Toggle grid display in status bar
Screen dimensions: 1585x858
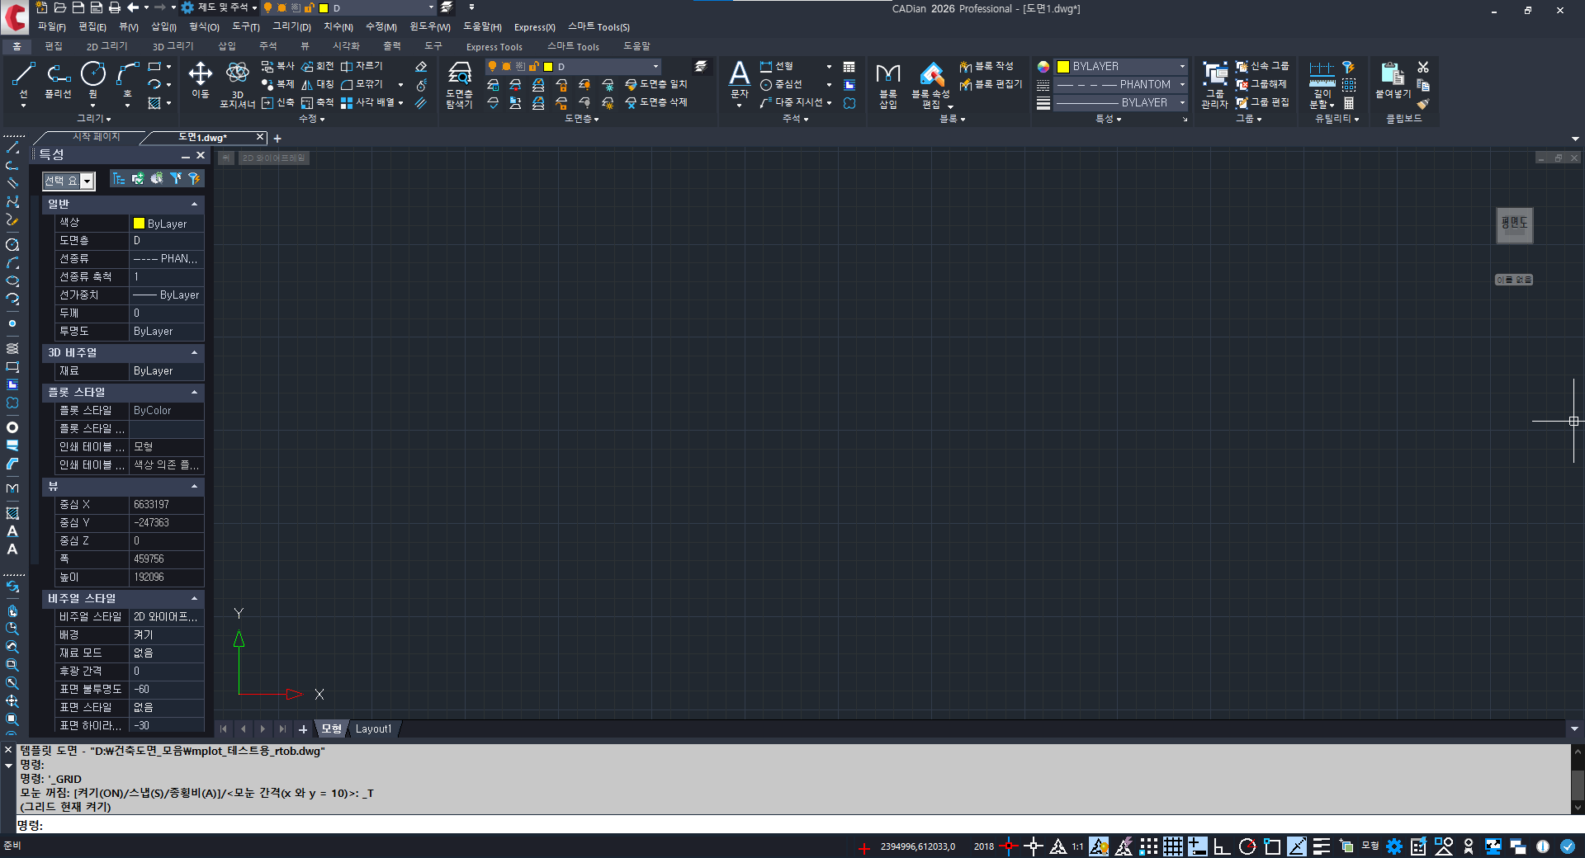[x=1173, y=846]
